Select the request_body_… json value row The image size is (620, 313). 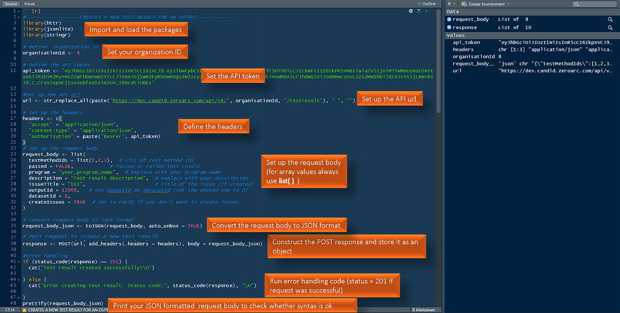[x=533, y=63]
